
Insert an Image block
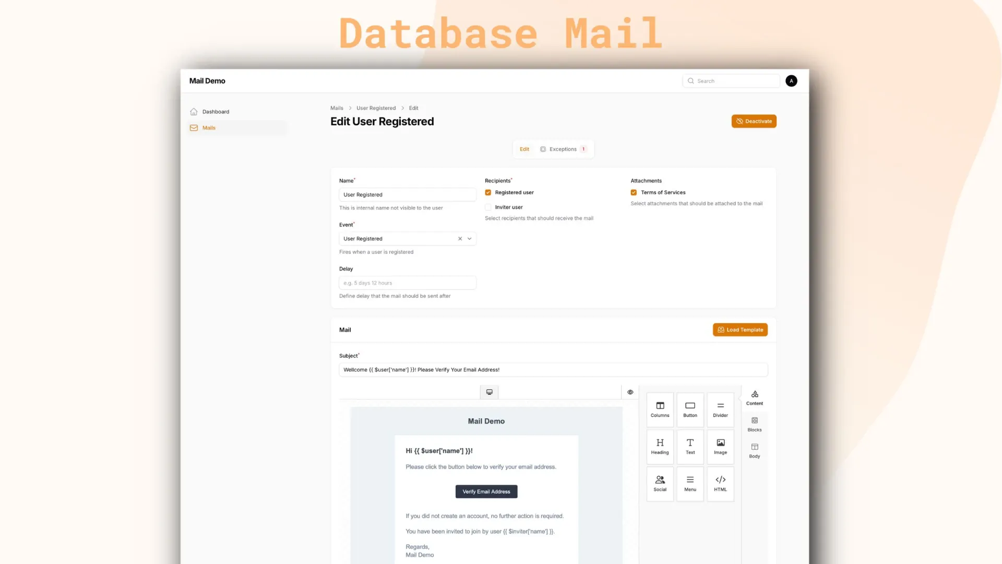[x=720, y=446]
